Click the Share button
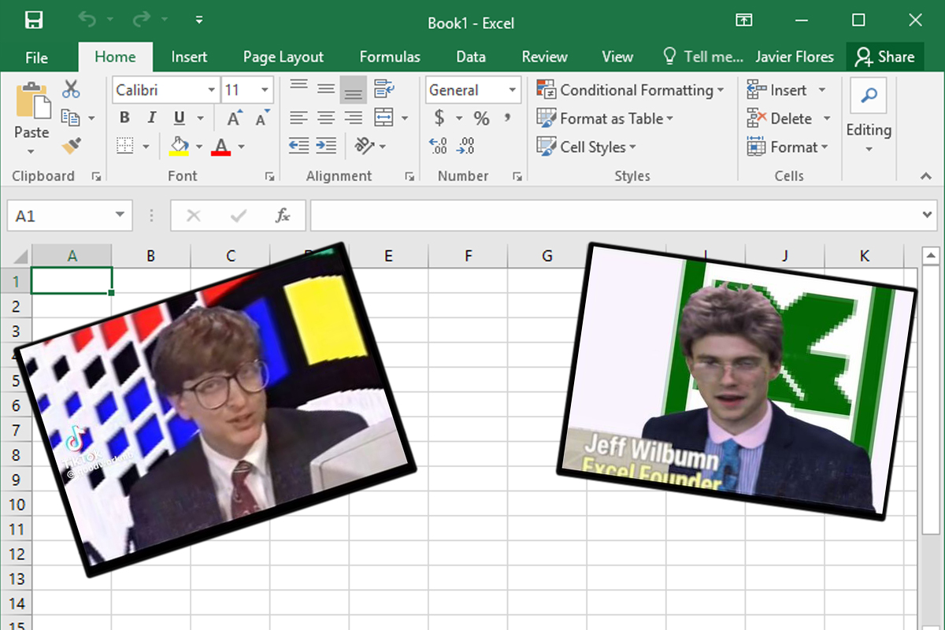This screenshot has width=945, height=630. [885, 57]
